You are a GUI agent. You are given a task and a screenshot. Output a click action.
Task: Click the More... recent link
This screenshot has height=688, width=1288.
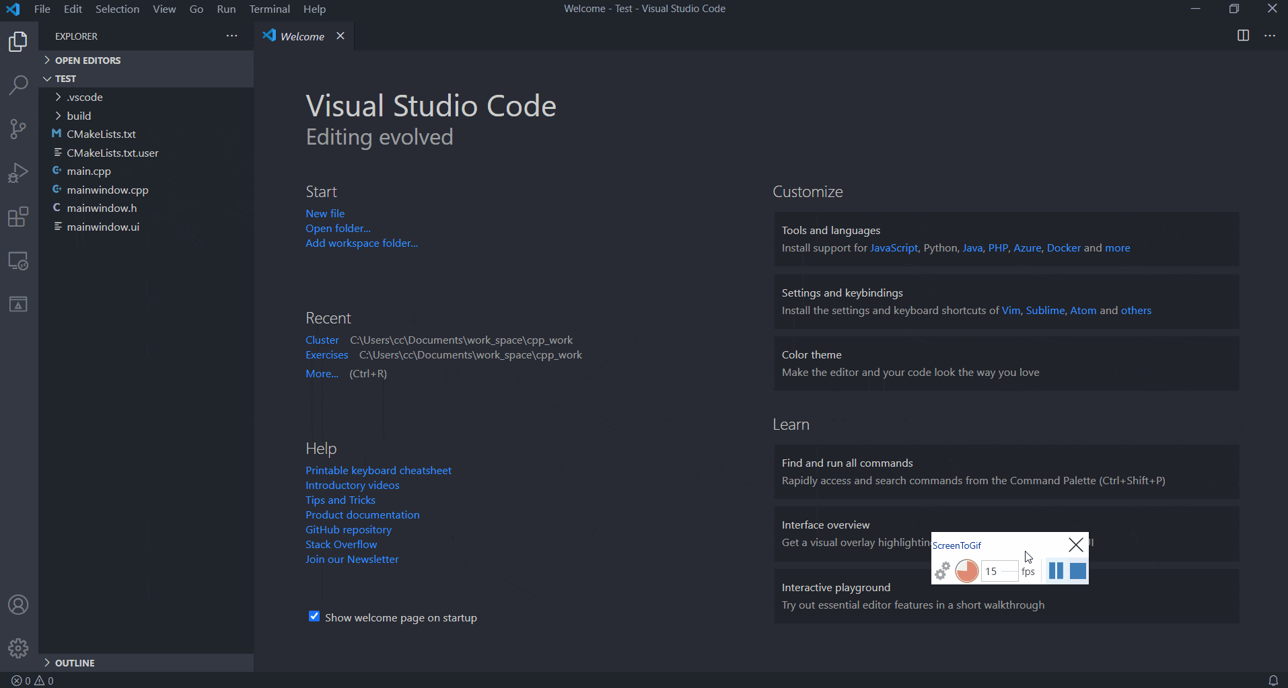click(x=322, y=373)
